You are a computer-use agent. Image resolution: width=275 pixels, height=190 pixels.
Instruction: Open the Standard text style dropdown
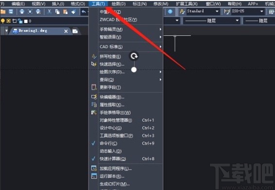[x=217, y=11]
